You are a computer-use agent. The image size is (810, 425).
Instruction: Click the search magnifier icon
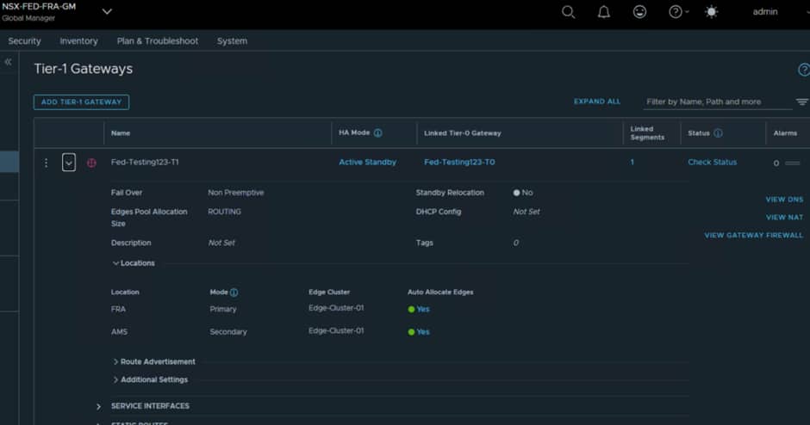568,12
